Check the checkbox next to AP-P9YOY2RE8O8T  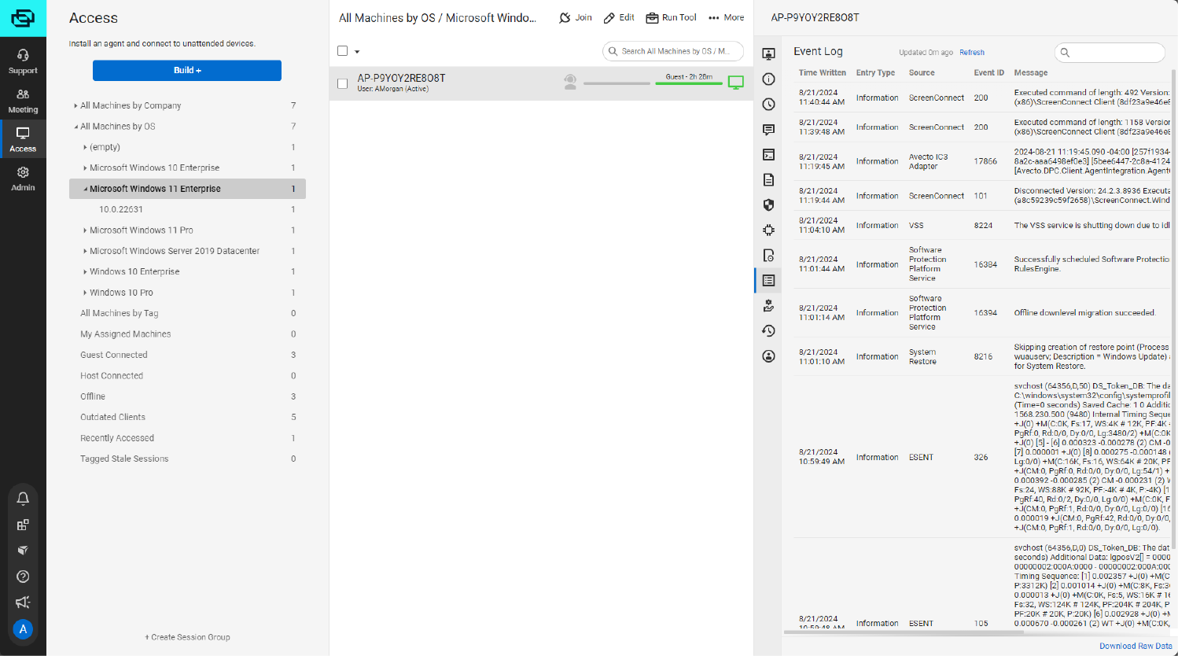click(342, 83)
